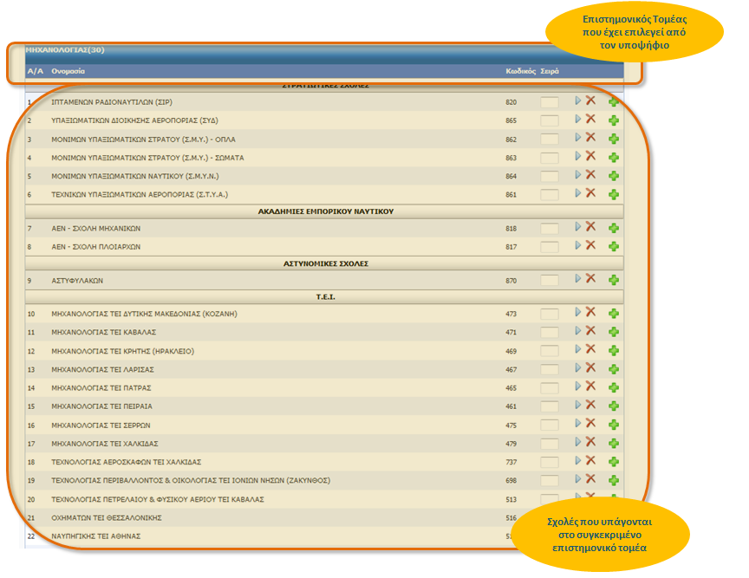Select the ΟΧΗΜΑΤΩΝ ΤΕΙ ΘΕΣΣΑΛΟΝΙΚΗΣ row name
Image resolution: width=749 pixels, height=578 pixels.
pyautogui.click(x=107, y=518)
